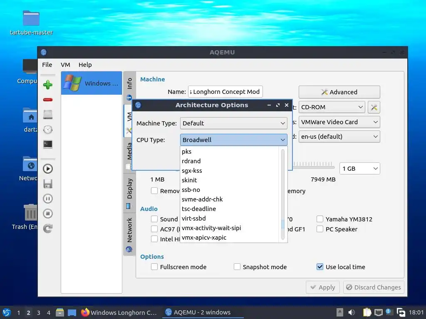Click the VM Name input field
Screen dimensions: 426x319
(225, 92)
